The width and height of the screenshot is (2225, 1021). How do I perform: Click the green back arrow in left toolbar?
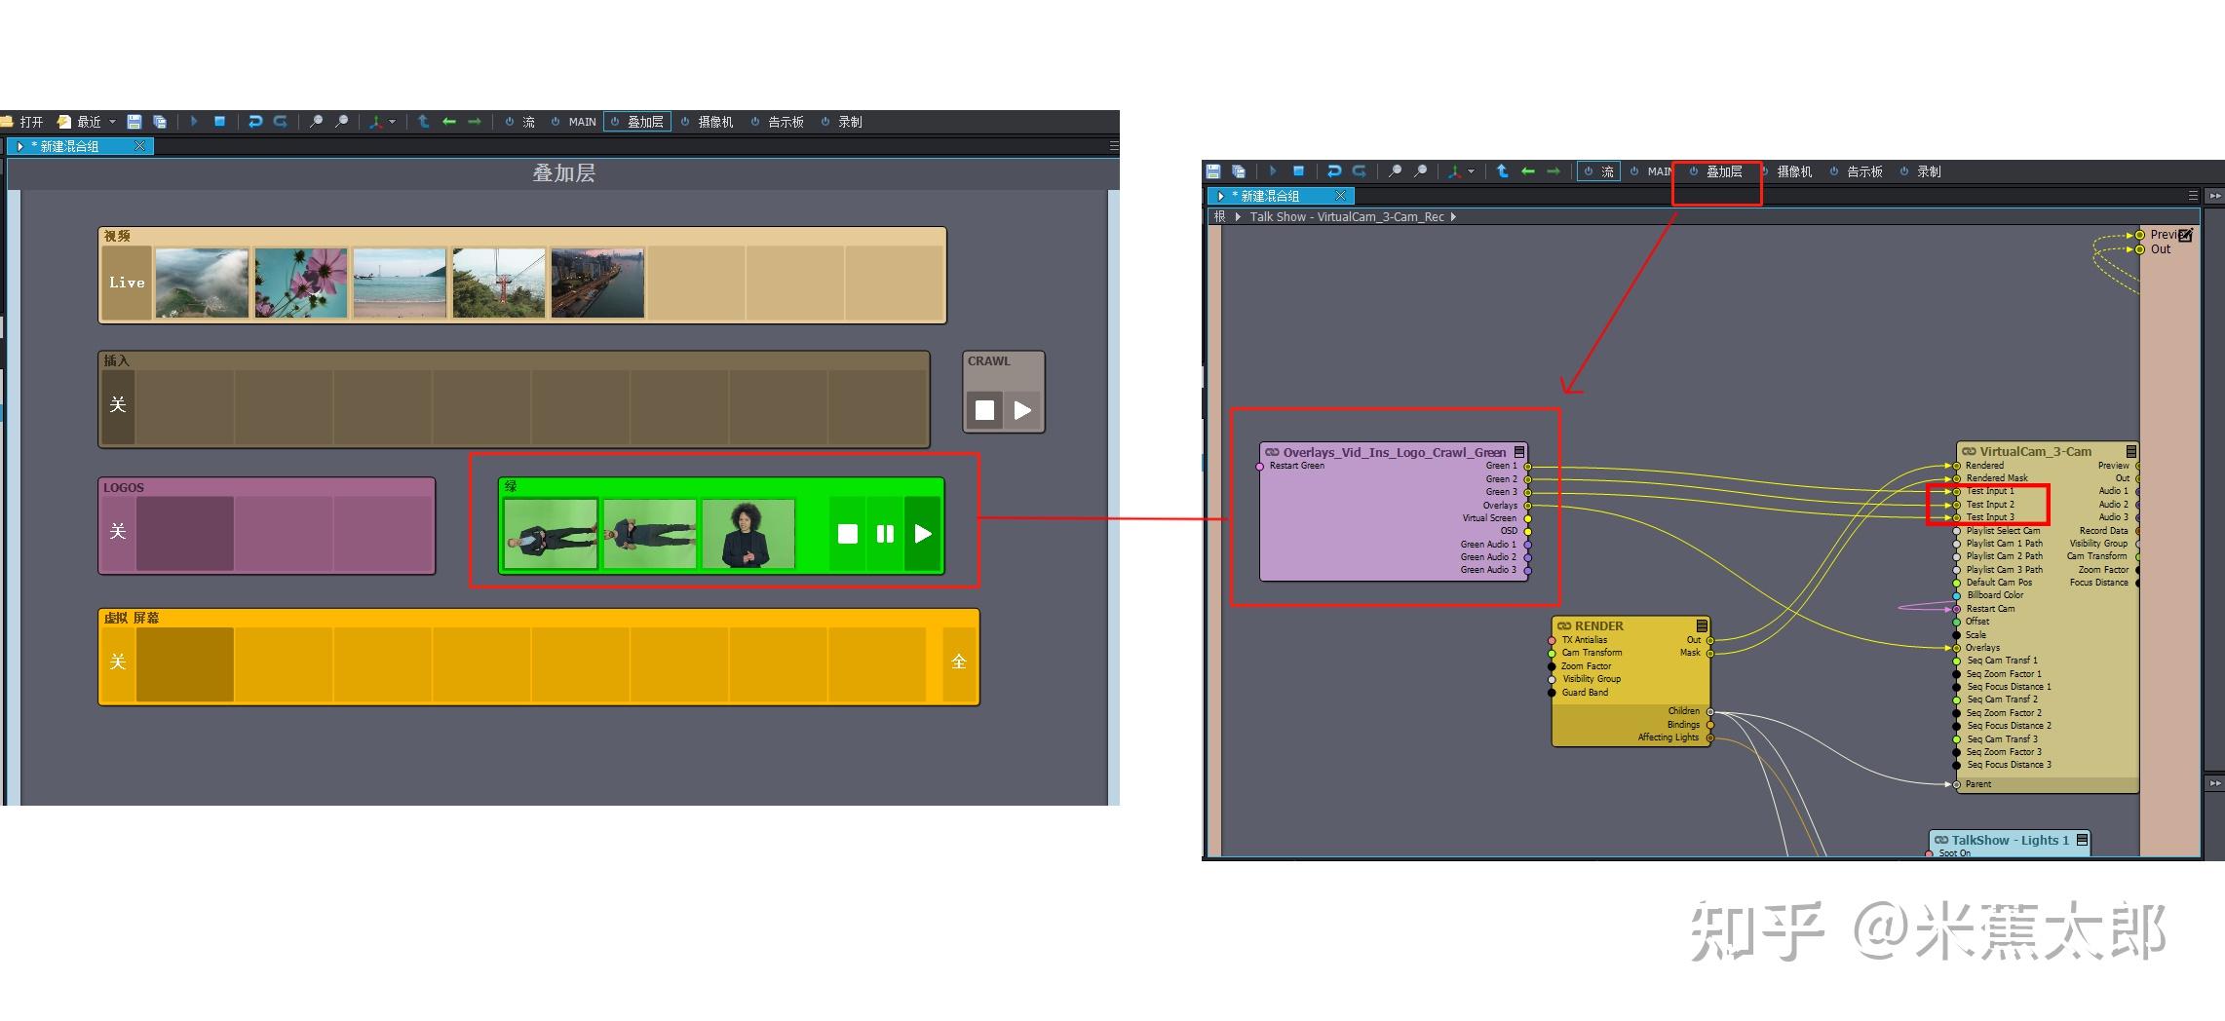click(449, 122)
